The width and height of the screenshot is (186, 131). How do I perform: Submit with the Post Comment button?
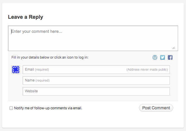coord(156,108)
